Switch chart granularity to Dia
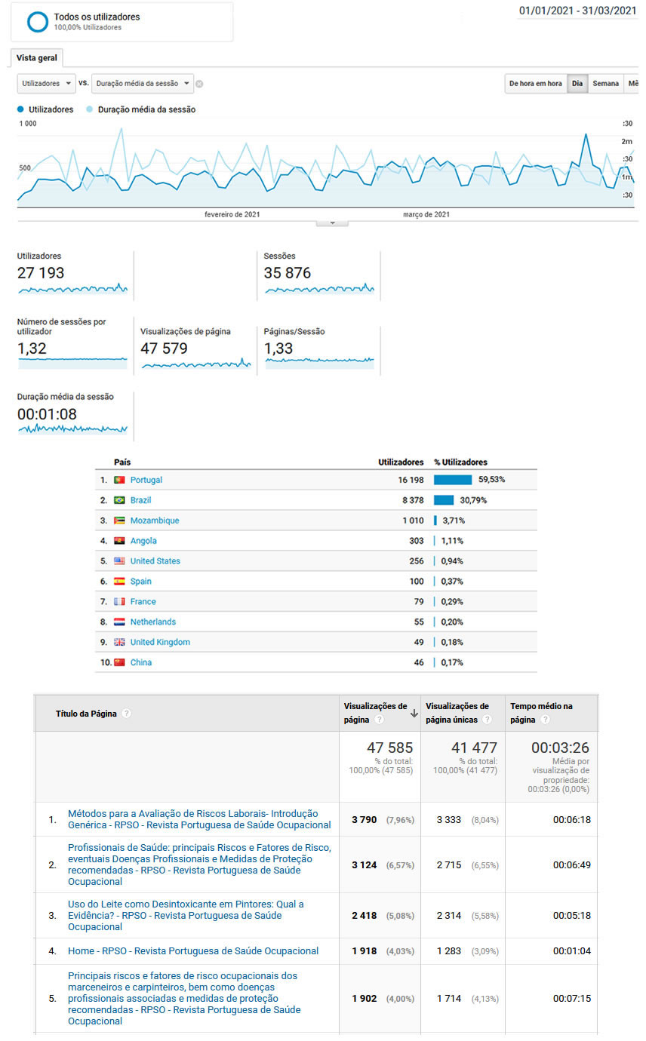The height and width of the screenshot is (1041, 646). pos(577,84)
